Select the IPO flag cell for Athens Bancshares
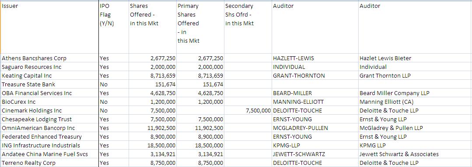 pyautogui.click(x=113, y=58)
